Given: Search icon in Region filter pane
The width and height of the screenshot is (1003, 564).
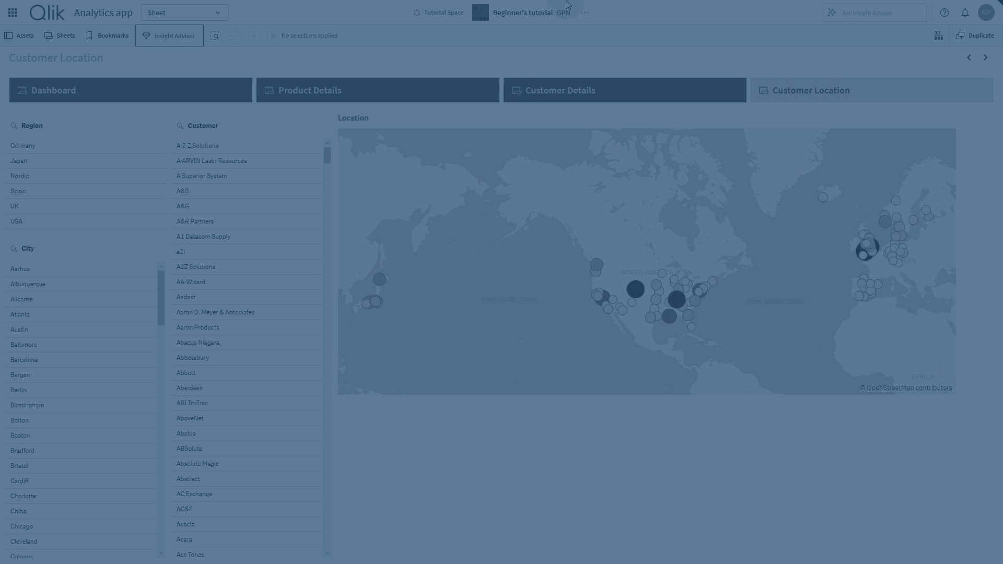Looking at the screenshot, I should point(14,126).
